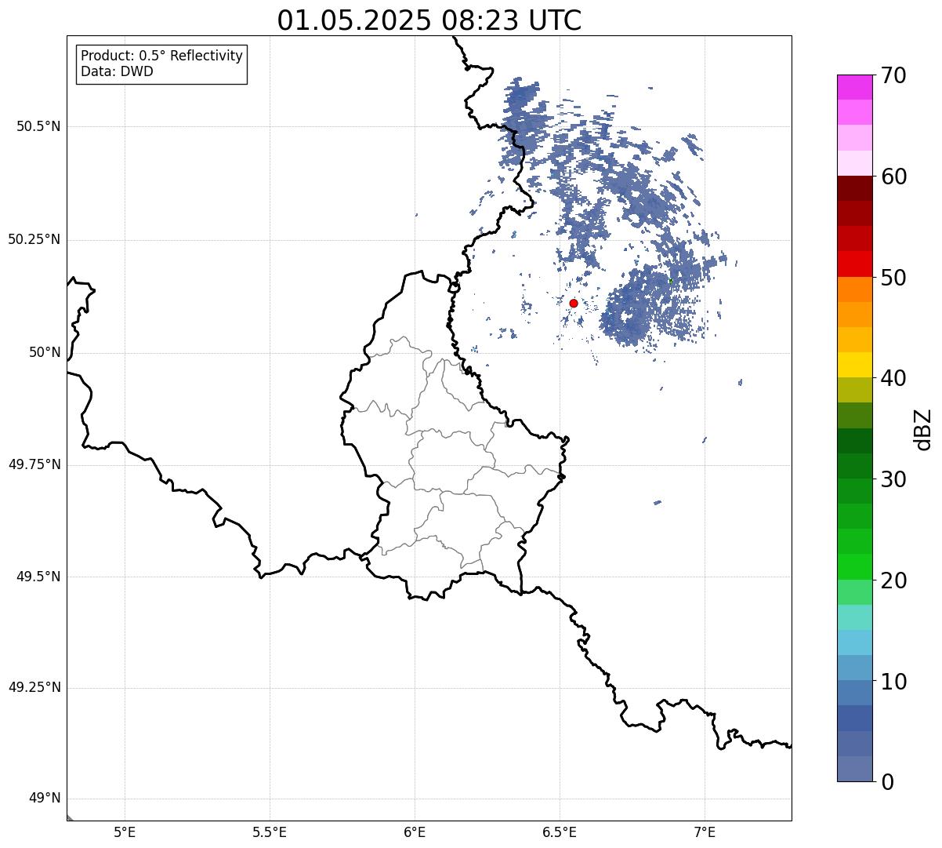Viewport: 942px width, 848px height.
Task: Click the dBZ colorbar axis label
Action: click(922, 429)
